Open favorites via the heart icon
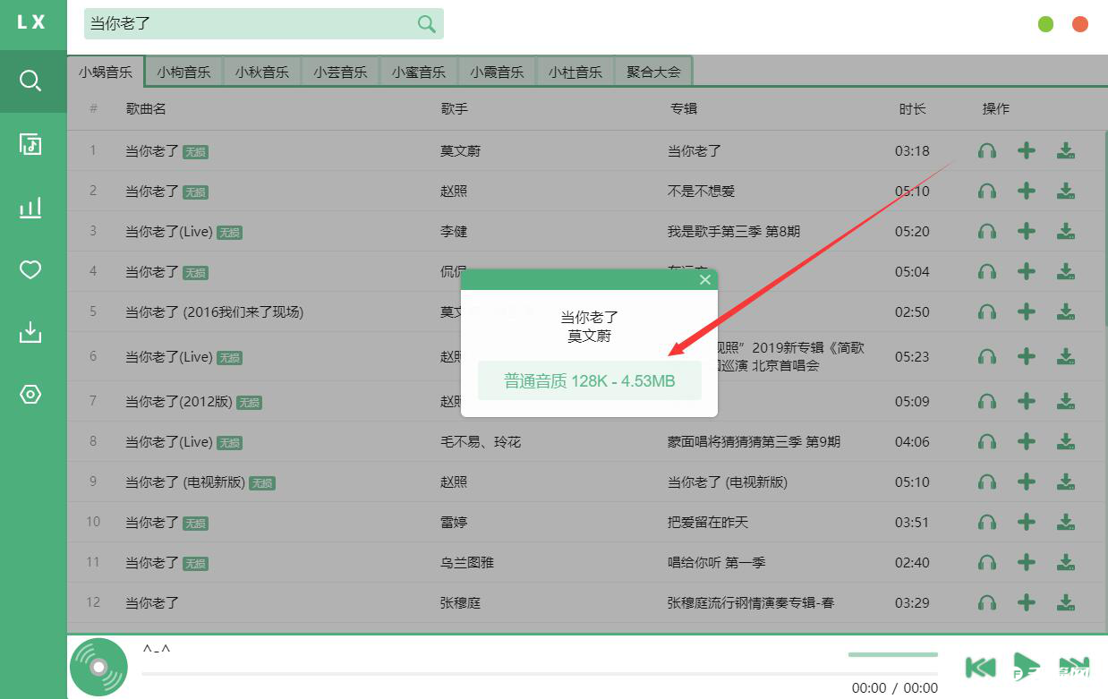 [x=32, y=269]
